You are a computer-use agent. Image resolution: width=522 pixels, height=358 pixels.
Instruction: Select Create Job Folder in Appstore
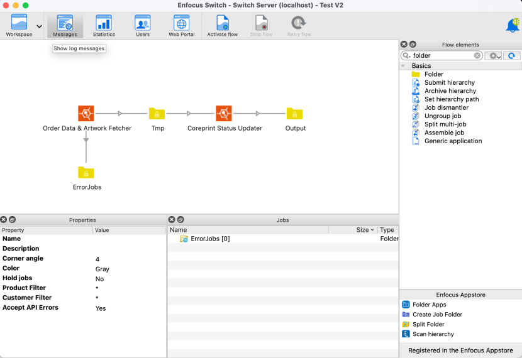tap(437, 315)
